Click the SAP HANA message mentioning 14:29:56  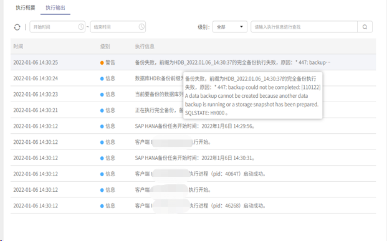pos(195,126)
